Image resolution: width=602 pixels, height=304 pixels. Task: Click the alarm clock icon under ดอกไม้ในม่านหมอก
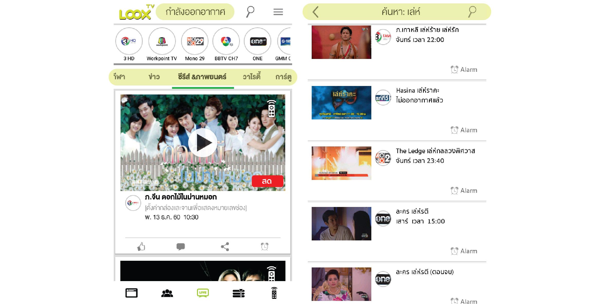click(264, 247)
